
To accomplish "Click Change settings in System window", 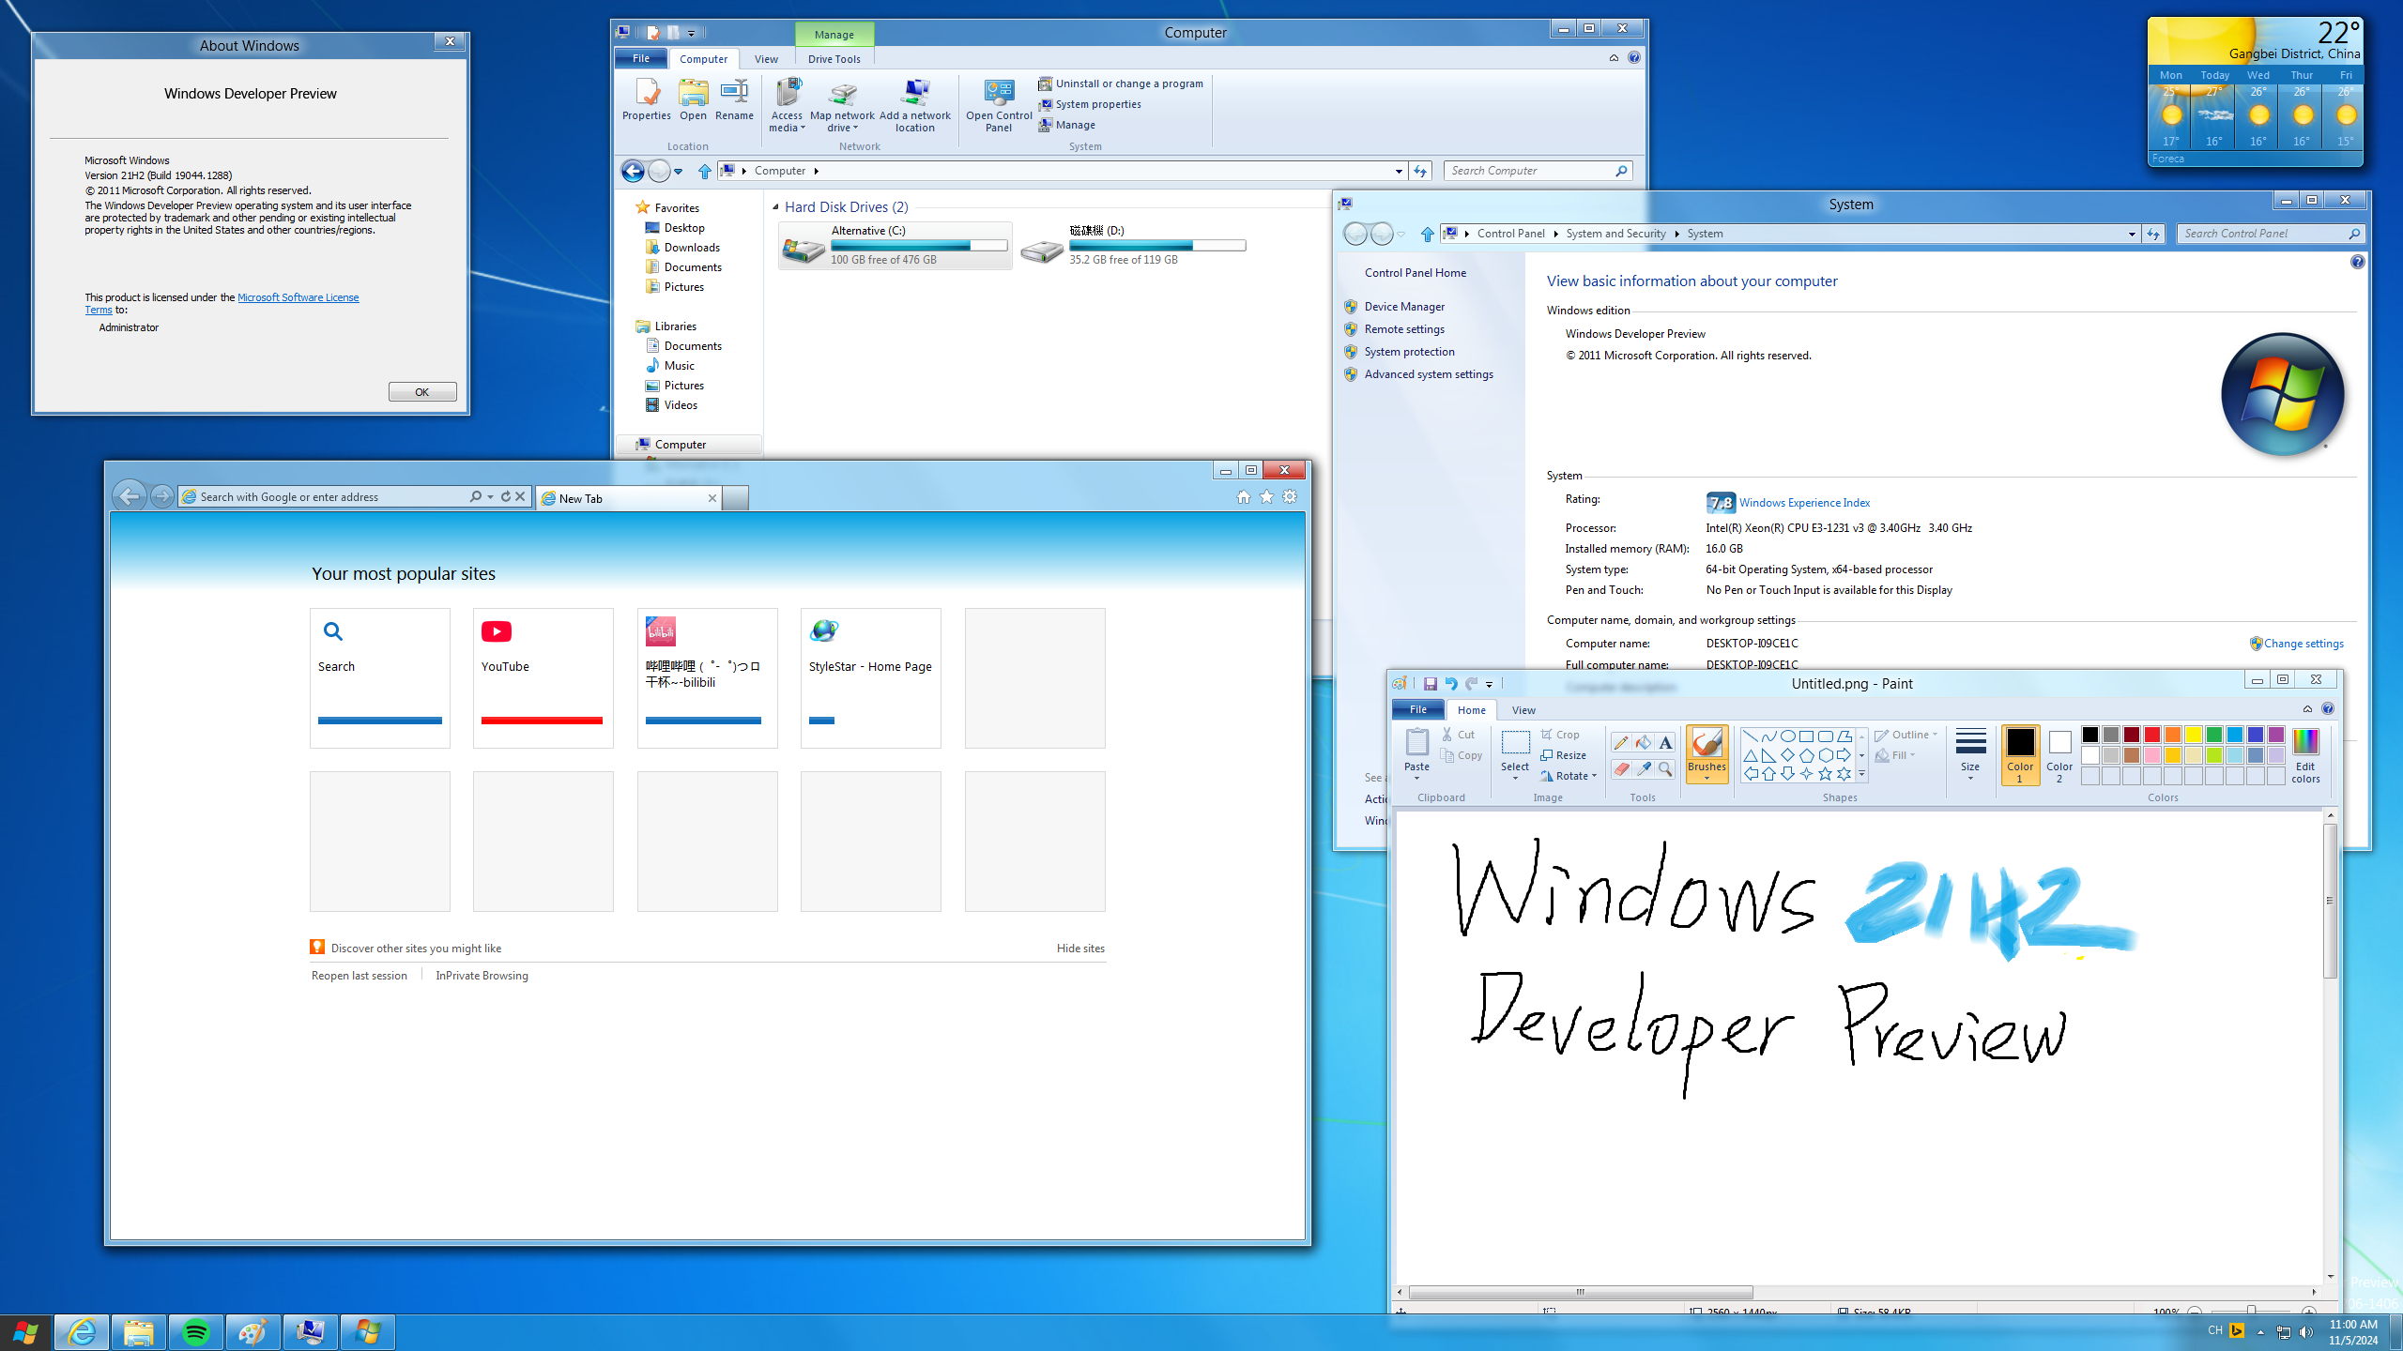I will 2304,644.
